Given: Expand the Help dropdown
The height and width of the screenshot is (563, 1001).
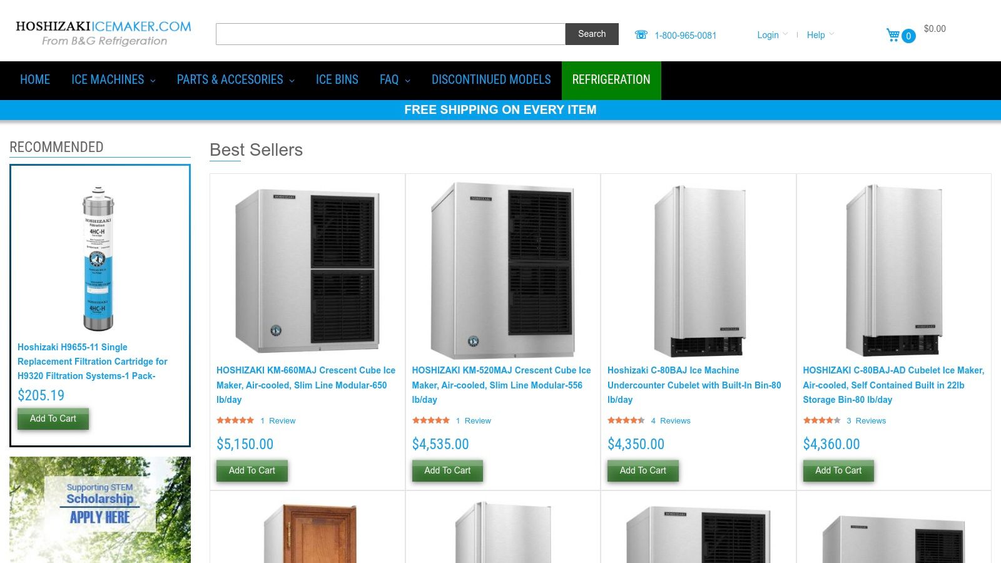Looking at the screenshot, I should point(820,35).
